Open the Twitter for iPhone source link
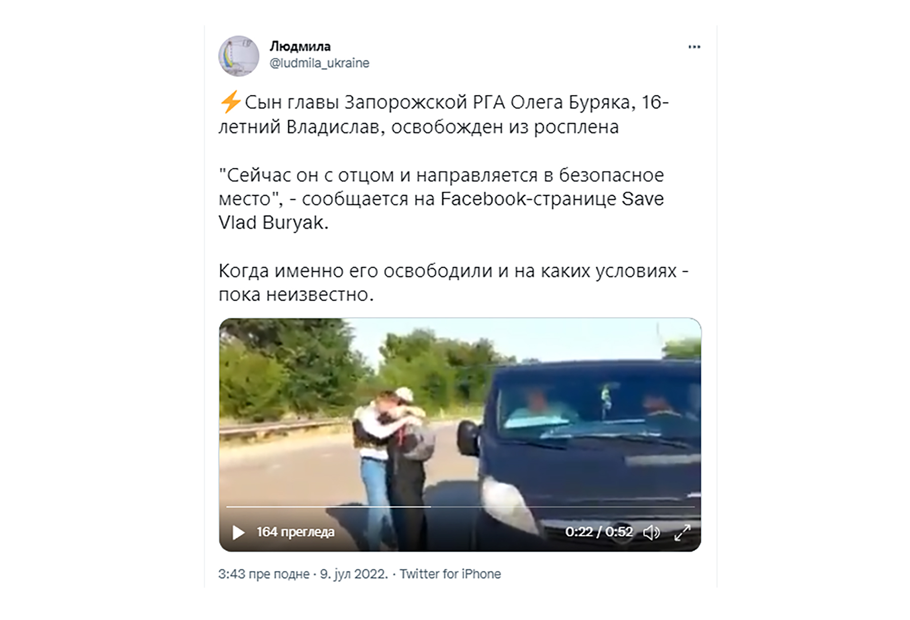 point(450,574)
